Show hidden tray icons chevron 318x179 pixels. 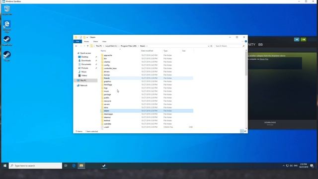click(284, 166)
